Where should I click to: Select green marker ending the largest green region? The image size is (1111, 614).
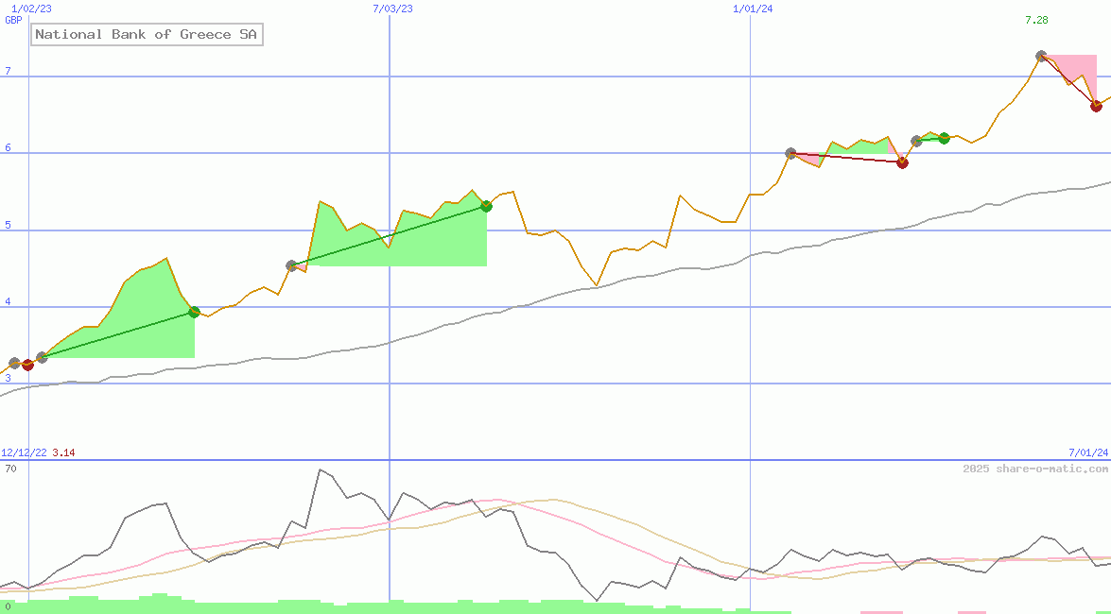486,206
